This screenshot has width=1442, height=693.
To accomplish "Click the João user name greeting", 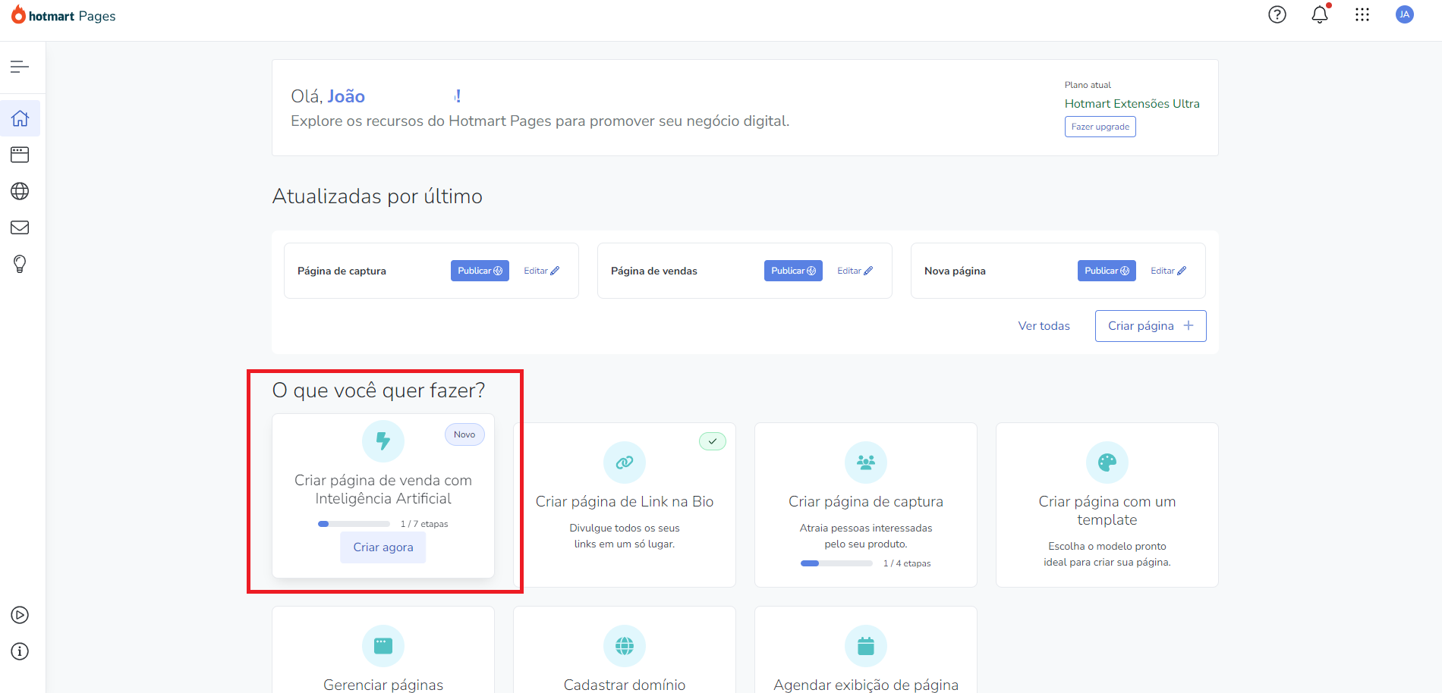I will coord(346,96).
